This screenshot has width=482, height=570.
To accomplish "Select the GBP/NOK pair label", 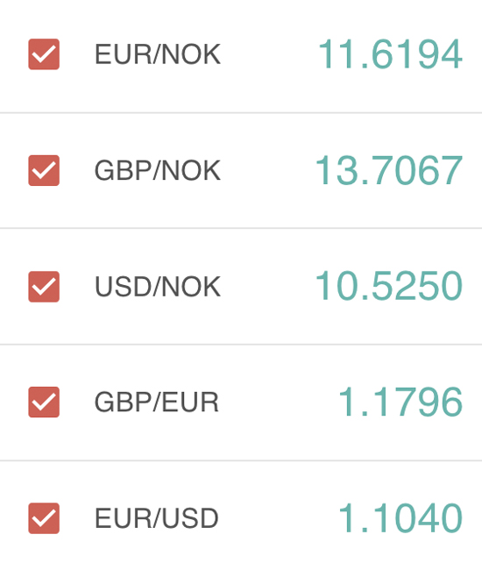I will pyautogui.click(x=158, y=170).
